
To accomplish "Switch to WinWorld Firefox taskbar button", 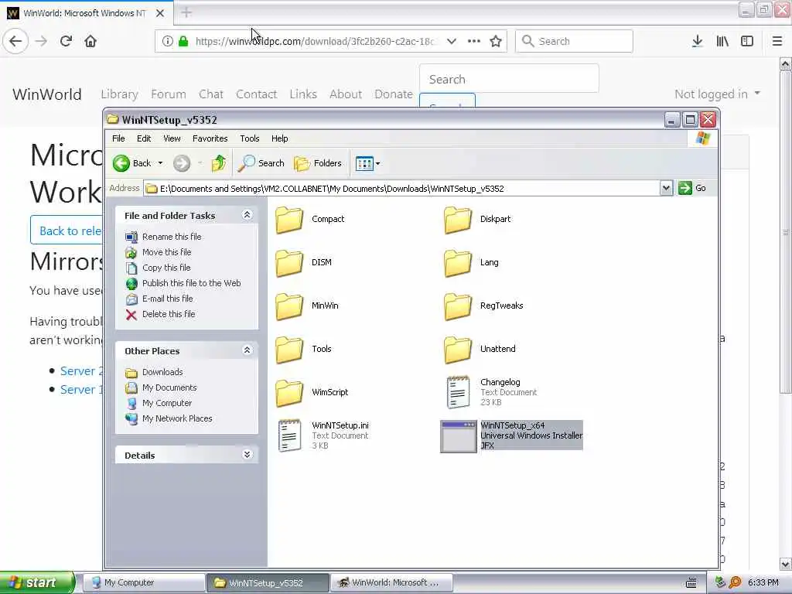I will pos(391,582).
